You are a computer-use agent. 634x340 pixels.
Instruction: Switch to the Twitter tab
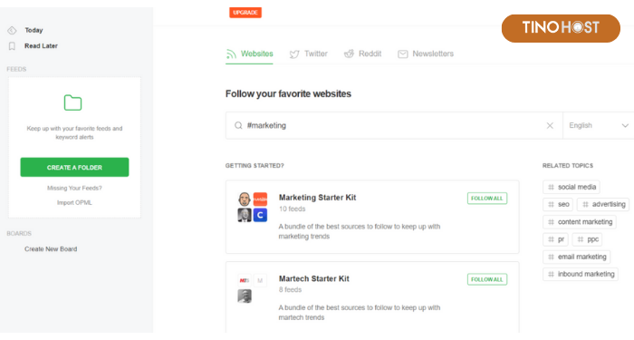click(x=309, y=53)
